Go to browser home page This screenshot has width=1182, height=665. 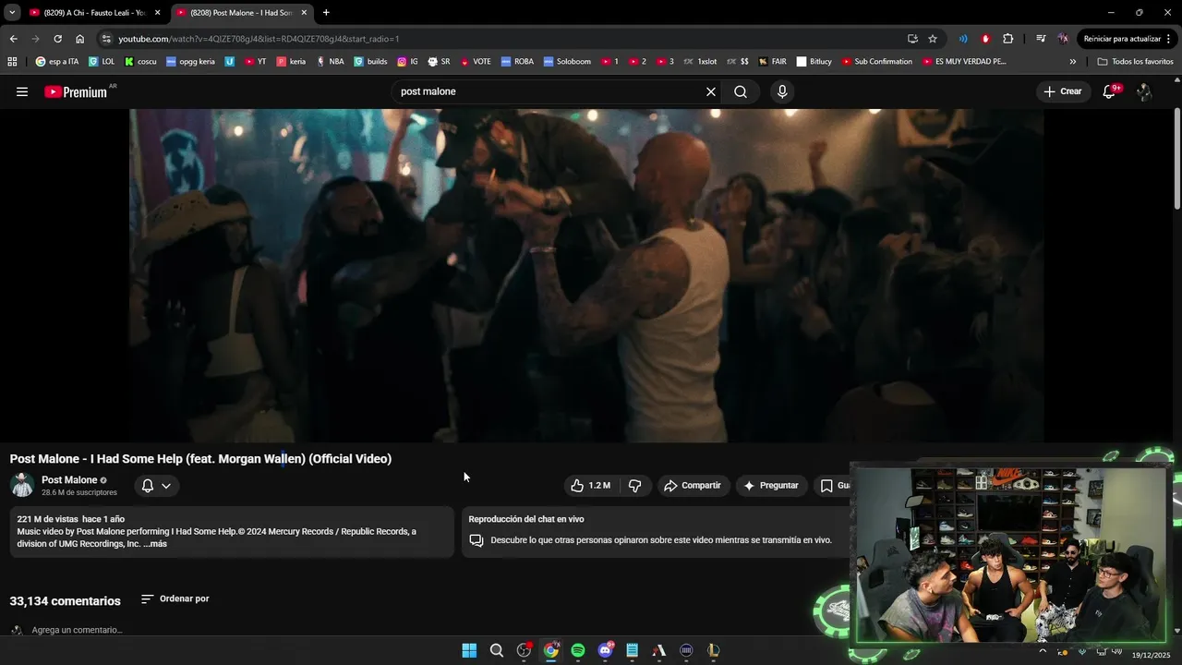click(x=79, y=39)
